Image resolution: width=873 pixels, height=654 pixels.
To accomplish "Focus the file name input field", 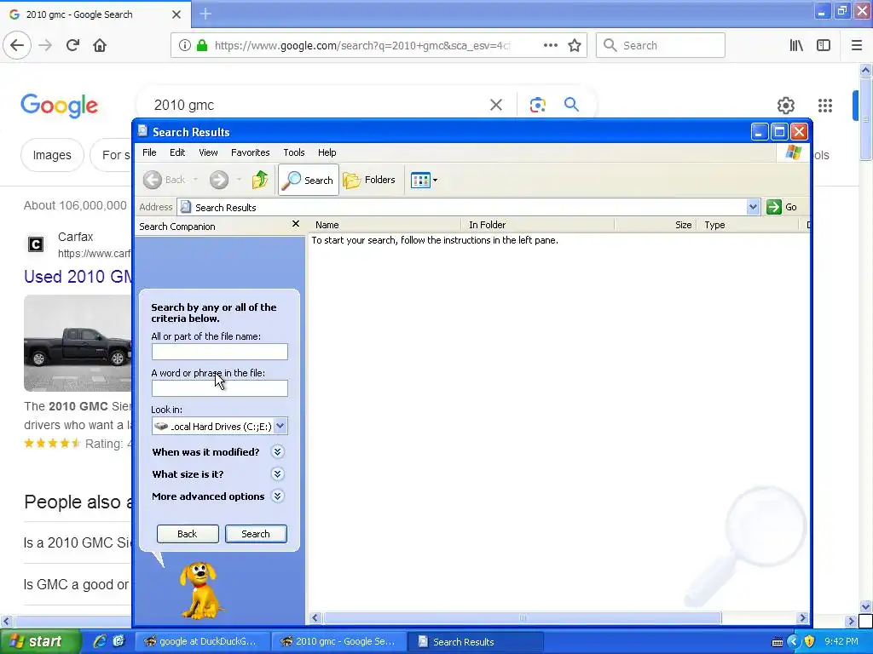I will click(219, 352).
